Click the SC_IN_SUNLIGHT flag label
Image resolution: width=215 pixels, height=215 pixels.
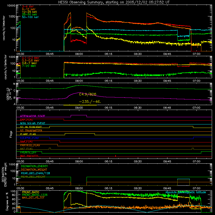tap(31, 127)
